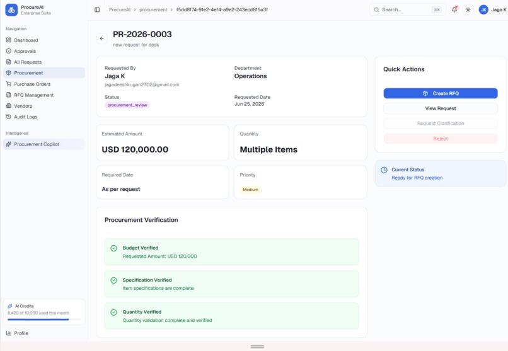The height and width of the screenshot is (351, 508).
Task: Click the AI Credits sparkle icon
Action: pos(10,306)
